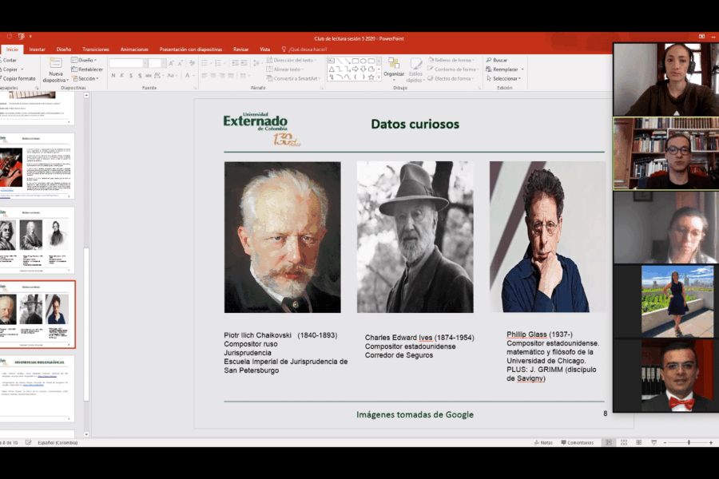Open the Transiciones ribbon tab
The height and width of the screenshot is (479, 719).
tap(96, 49)
